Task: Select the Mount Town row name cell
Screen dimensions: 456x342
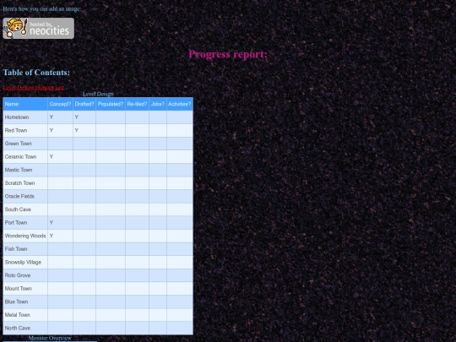Action: pyautogui.click(x=25, y=289)
